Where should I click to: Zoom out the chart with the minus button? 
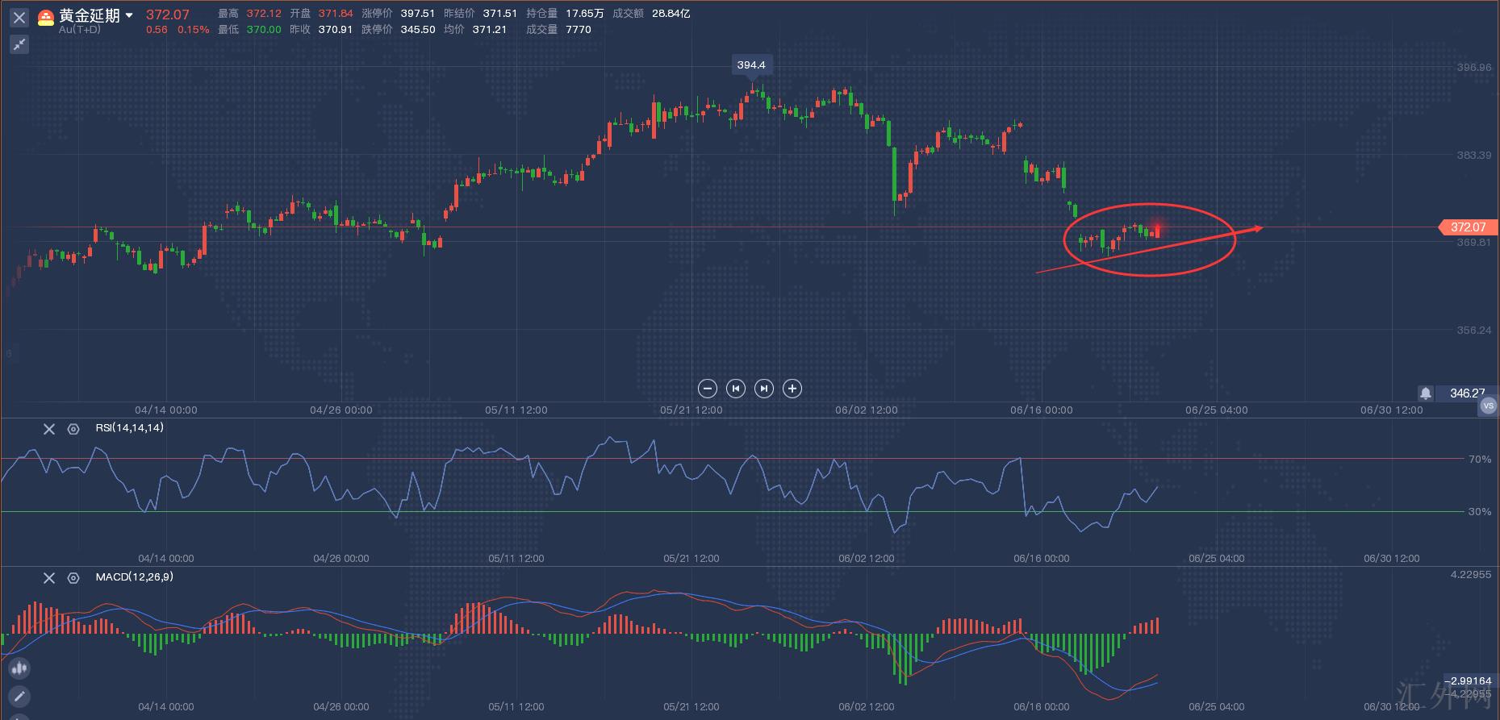click(x=707, y=389)
